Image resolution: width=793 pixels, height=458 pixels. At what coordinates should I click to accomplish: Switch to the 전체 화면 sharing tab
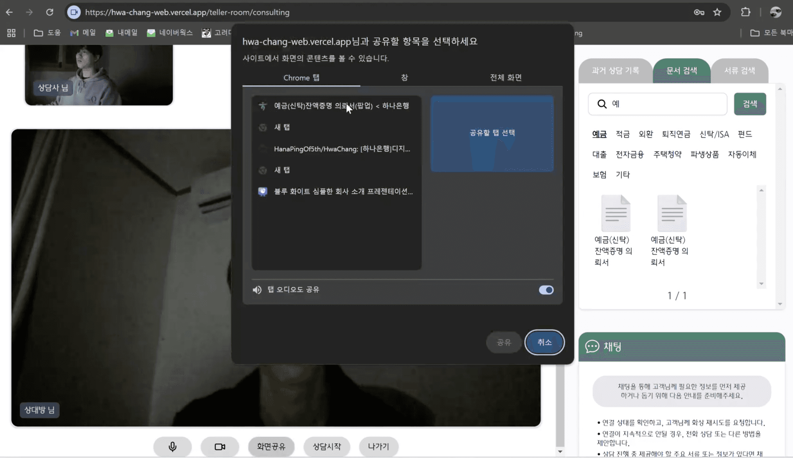pos(505,77)
